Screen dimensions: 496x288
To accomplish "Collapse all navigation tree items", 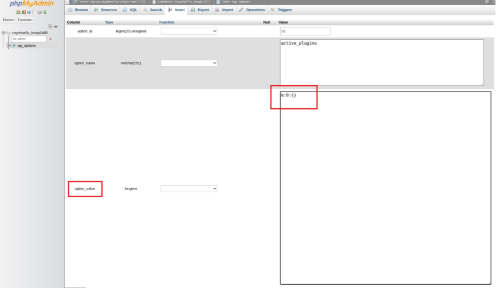I will point(50,26).
